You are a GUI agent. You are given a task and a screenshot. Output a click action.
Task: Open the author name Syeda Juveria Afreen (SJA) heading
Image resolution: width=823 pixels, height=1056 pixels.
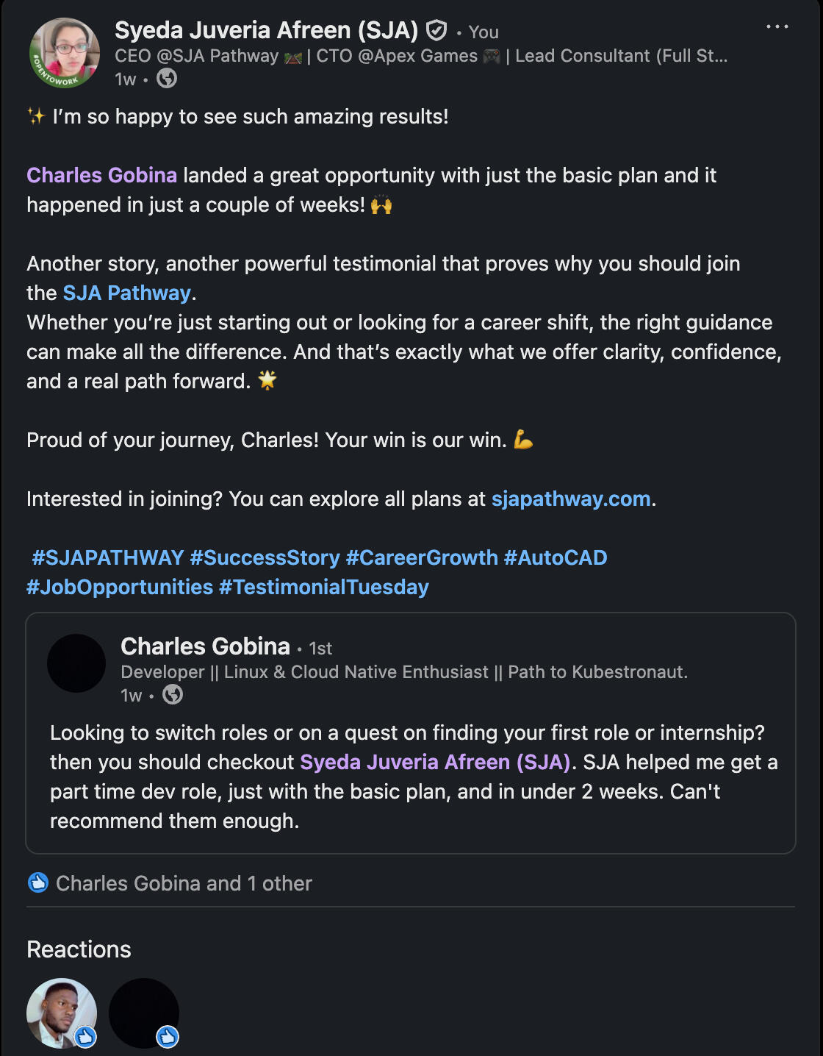point(266,31)
